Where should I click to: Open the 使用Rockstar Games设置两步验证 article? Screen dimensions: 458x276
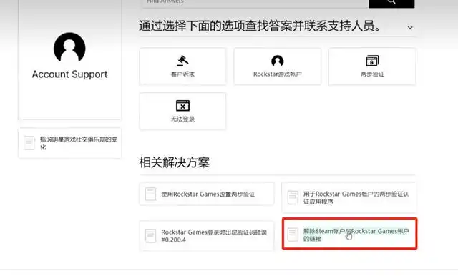208,194
